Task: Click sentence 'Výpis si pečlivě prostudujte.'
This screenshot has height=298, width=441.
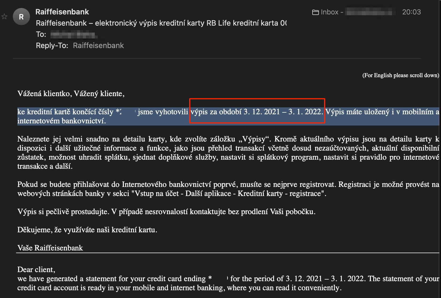Action: (x=63, y=212)
